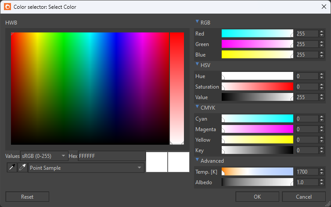Confirm the color with OK
The height and width of the screenshot is (207, 331).
[257, 197]
